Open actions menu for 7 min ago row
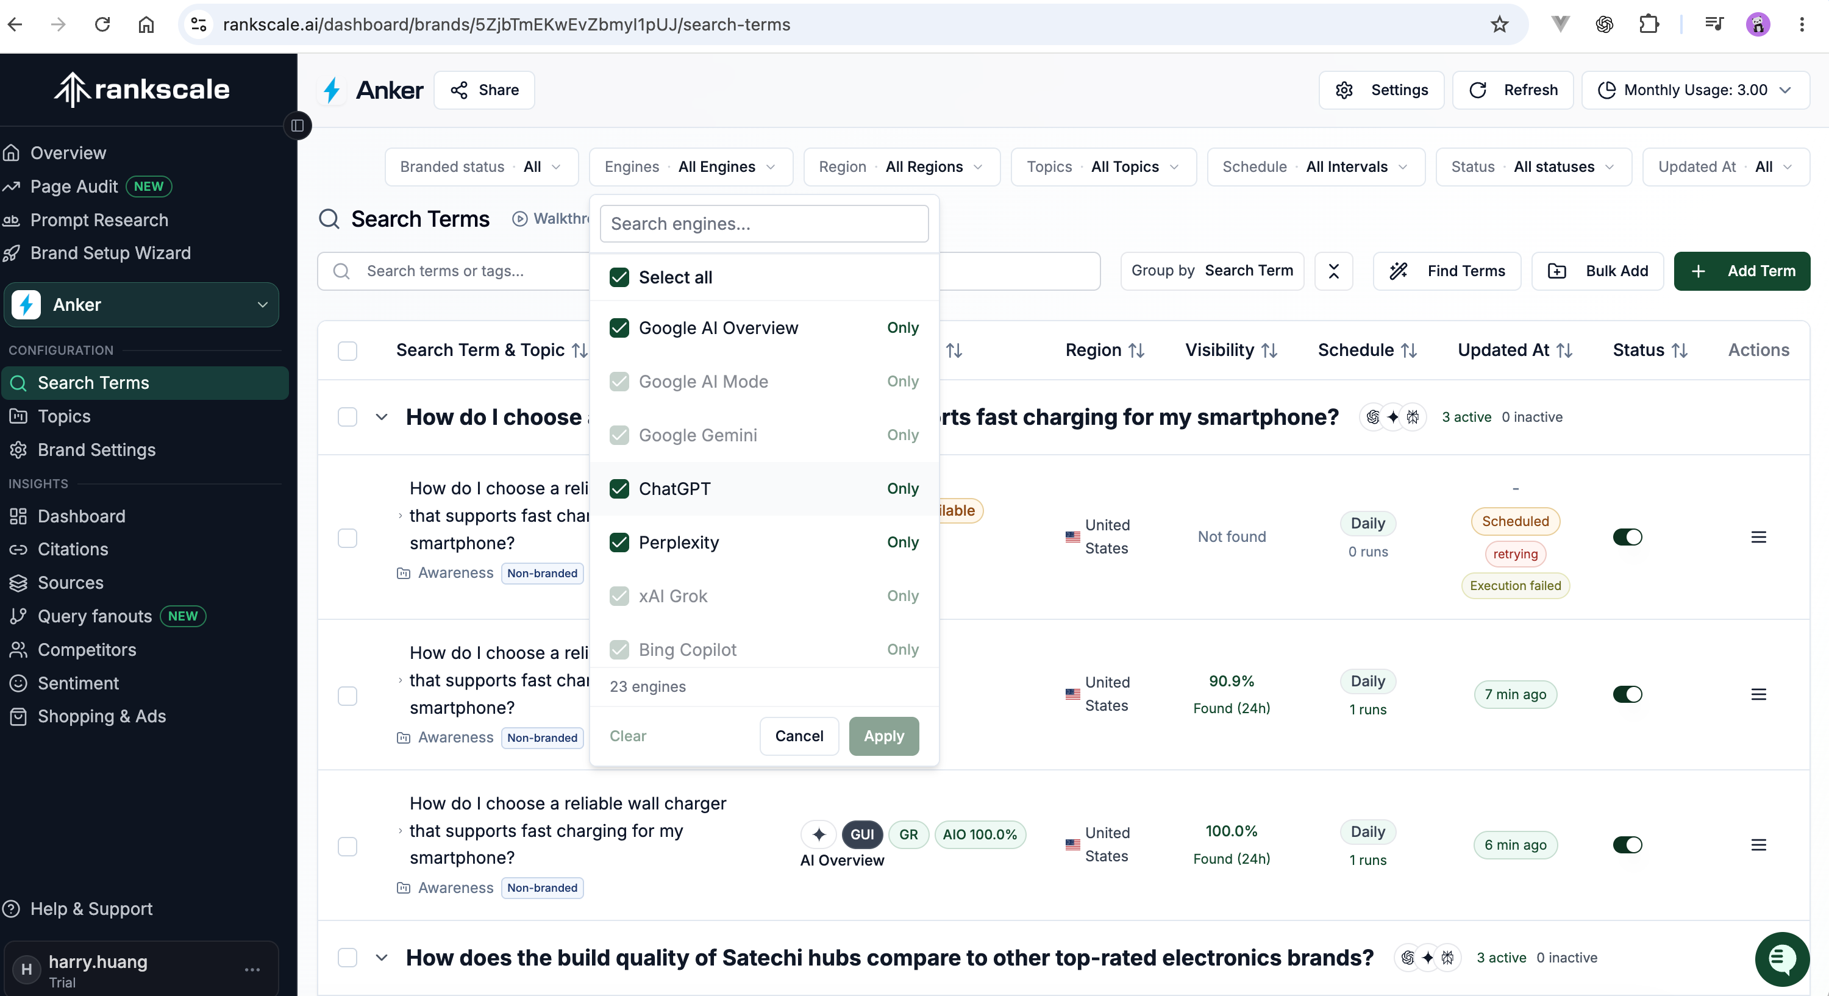Image resolution: width=1829 pixels, height=996 pixels. [x=1759, y=694]
